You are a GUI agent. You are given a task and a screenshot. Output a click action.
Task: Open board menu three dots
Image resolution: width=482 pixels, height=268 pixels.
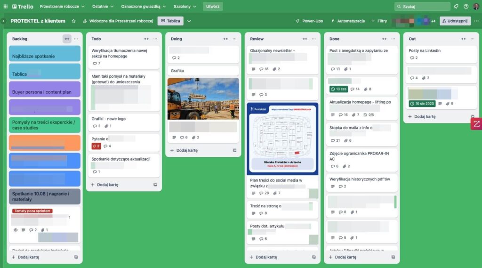tap(476, 21)
